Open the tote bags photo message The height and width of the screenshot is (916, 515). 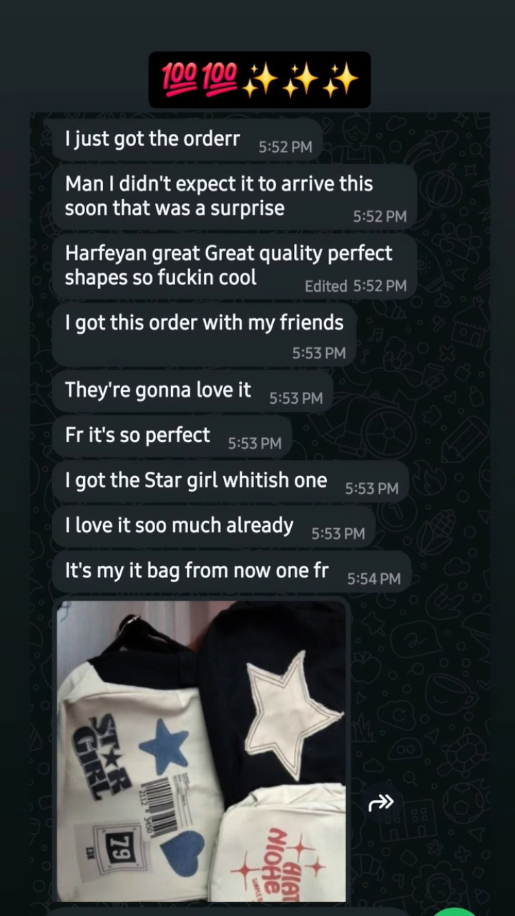201,751
